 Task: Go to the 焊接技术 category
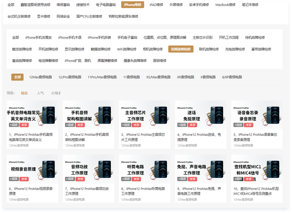pyautogui.click(x=83, y=5)
